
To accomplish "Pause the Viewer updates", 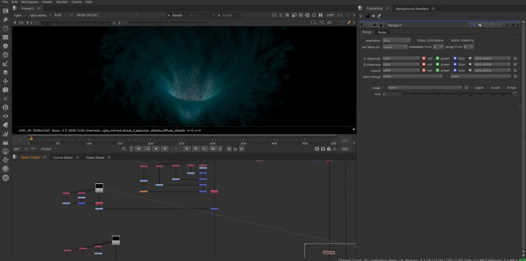I will point(321,15).
